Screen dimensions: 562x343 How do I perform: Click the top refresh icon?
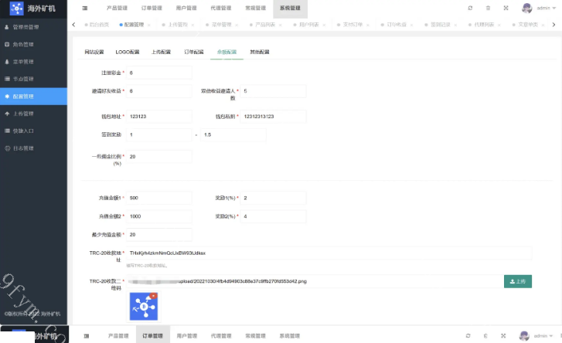(x=469, y=8)
